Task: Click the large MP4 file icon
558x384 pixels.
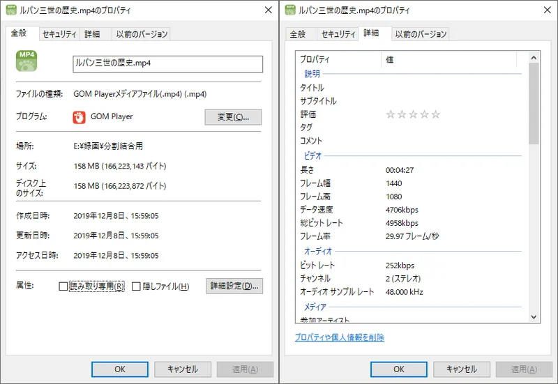Action: [27, 62]
